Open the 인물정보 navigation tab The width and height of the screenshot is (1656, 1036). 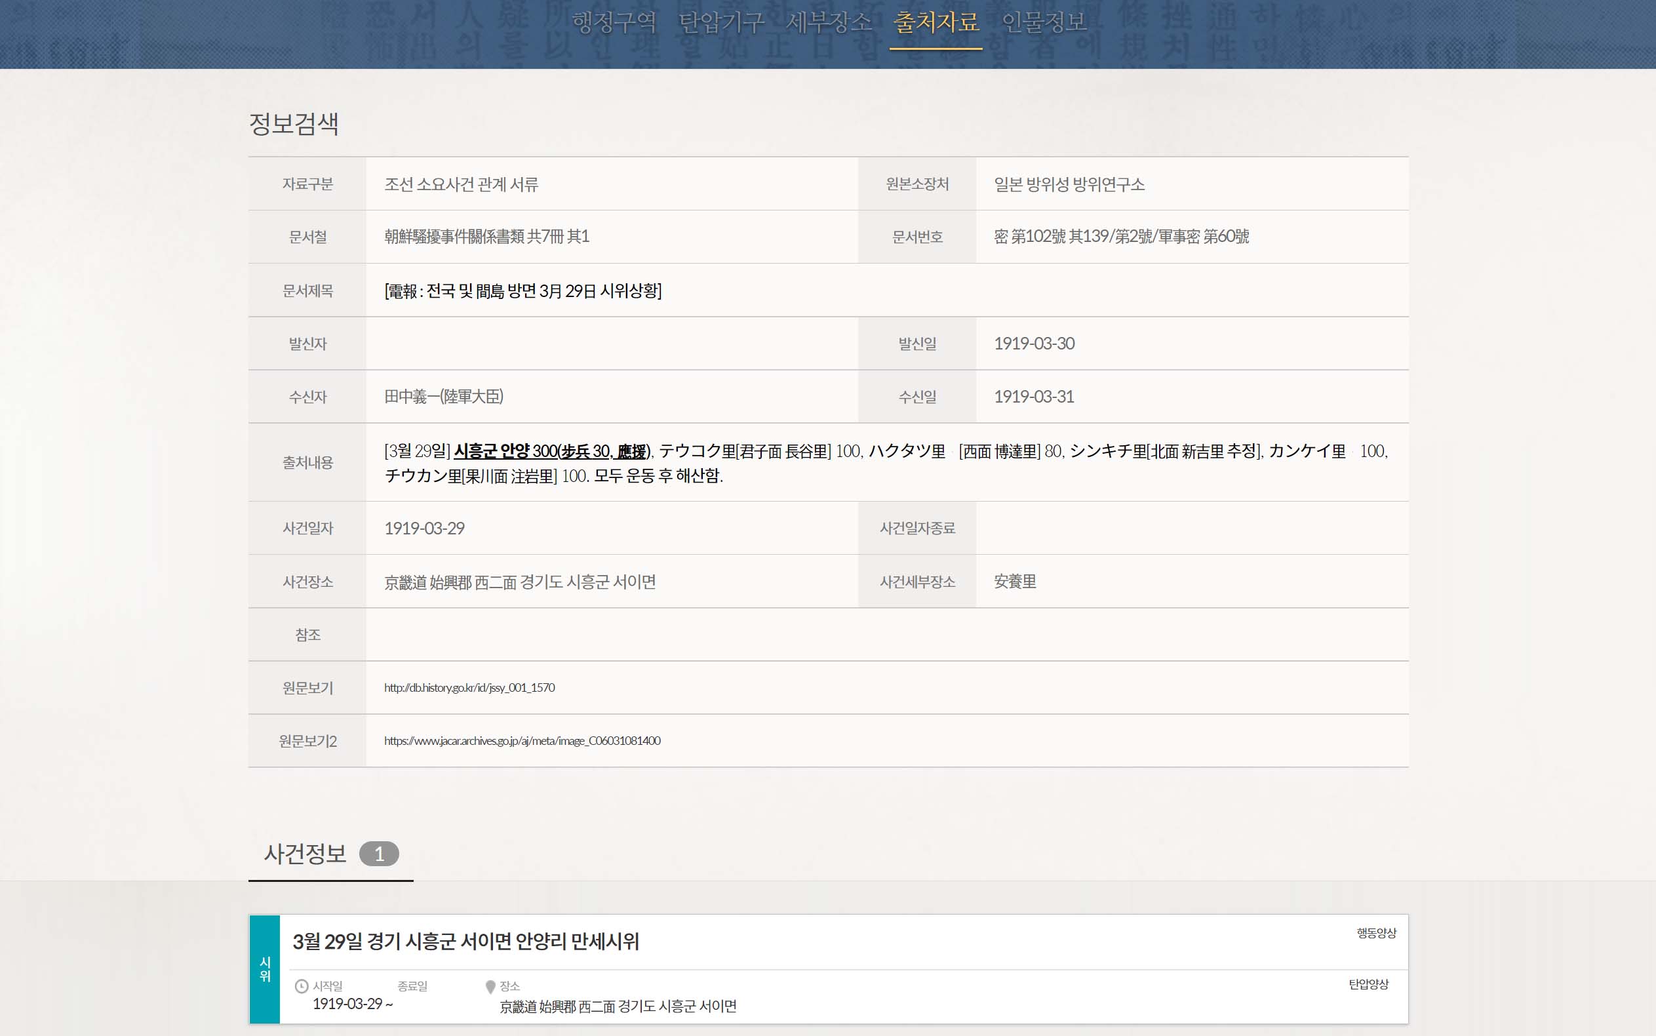(x=1044, y=22)
